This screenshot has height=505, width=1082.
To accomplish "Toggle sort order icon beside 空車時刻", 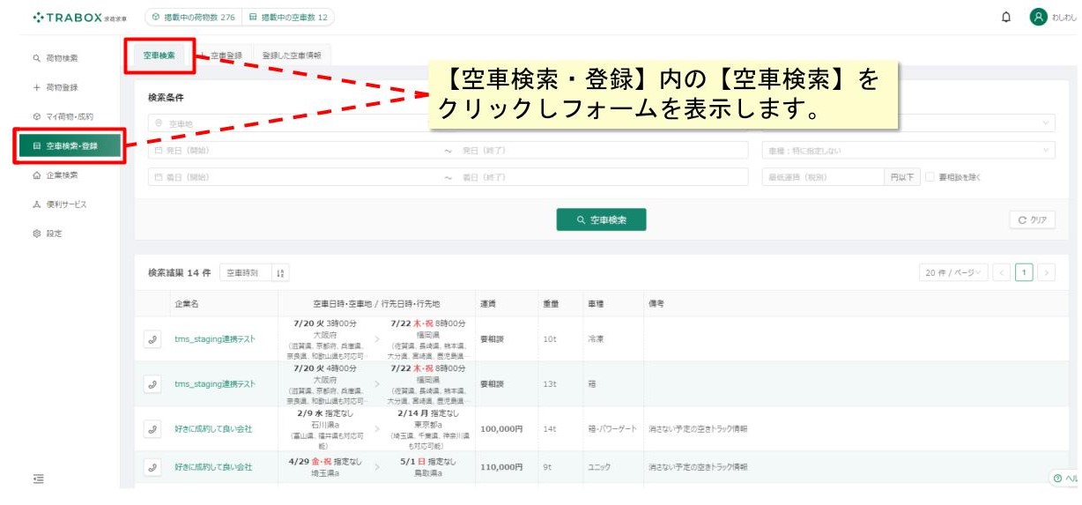I will pyautogui.click(x=280, y=273).
